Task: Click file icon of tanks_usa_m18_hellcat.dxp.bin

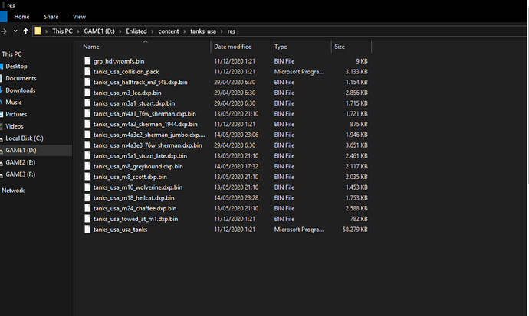Action: 87,197
